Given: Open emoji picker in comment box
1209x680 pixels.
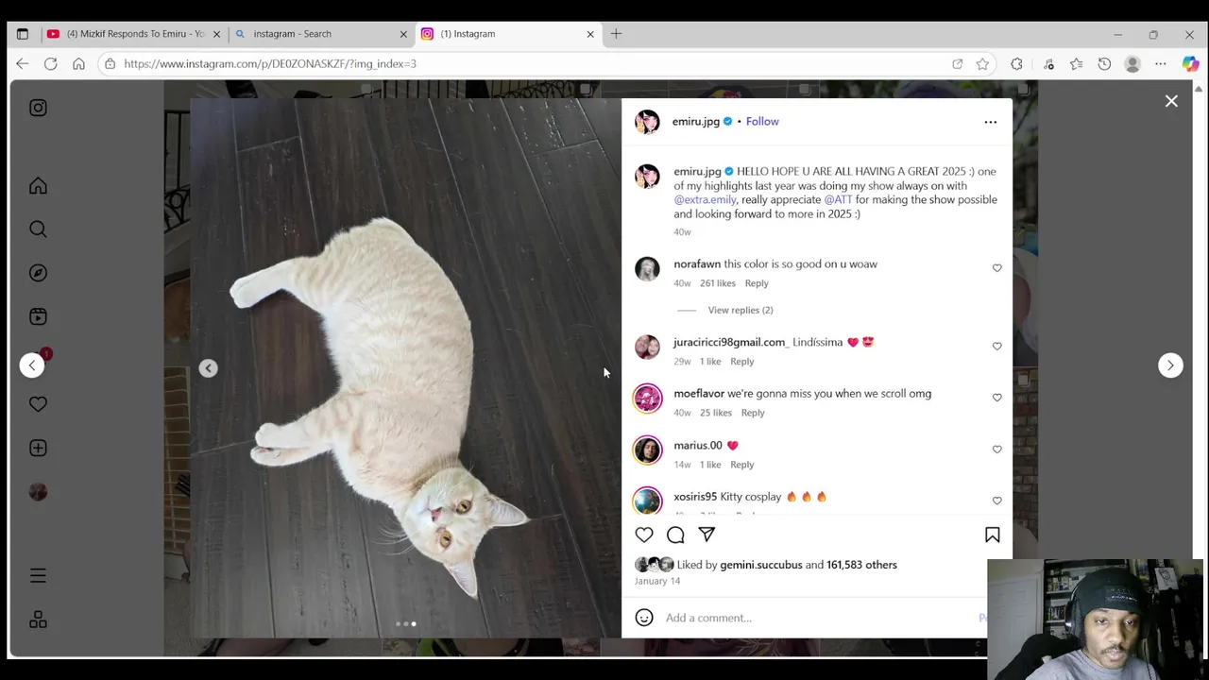Looking at the screenshot, I should 644,618.
